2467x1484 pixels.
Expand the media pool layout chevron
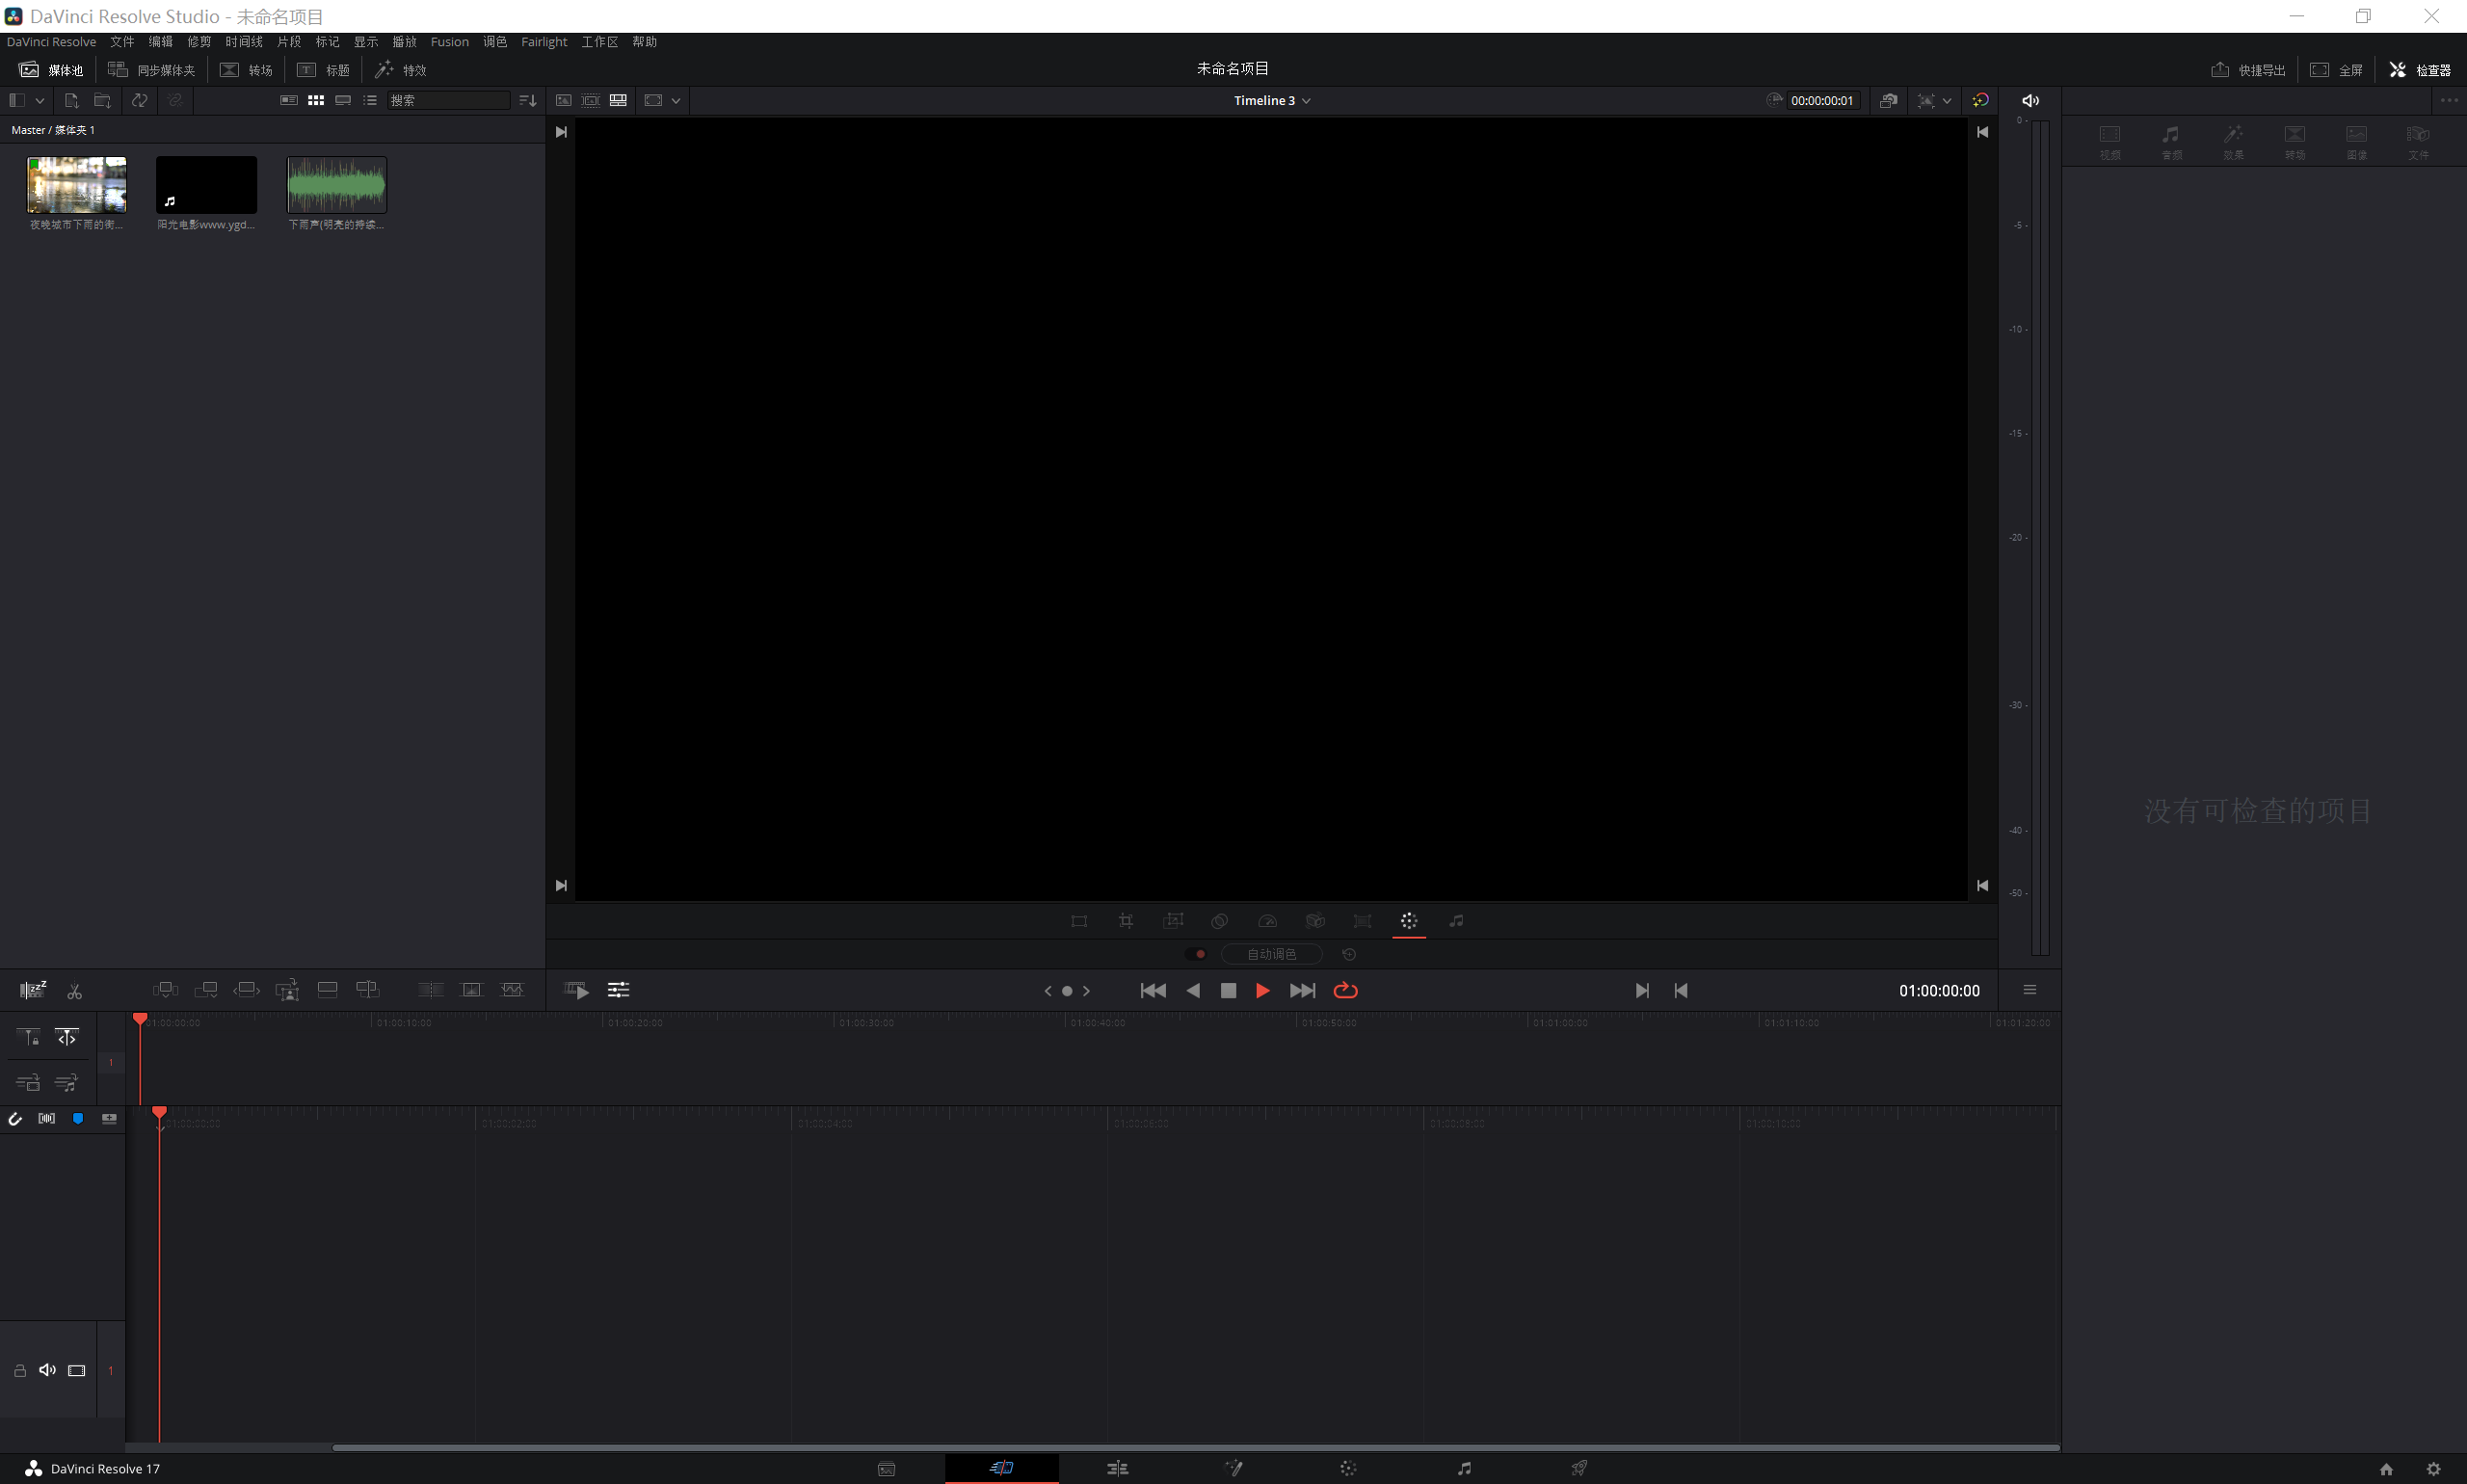click(40, 100)
